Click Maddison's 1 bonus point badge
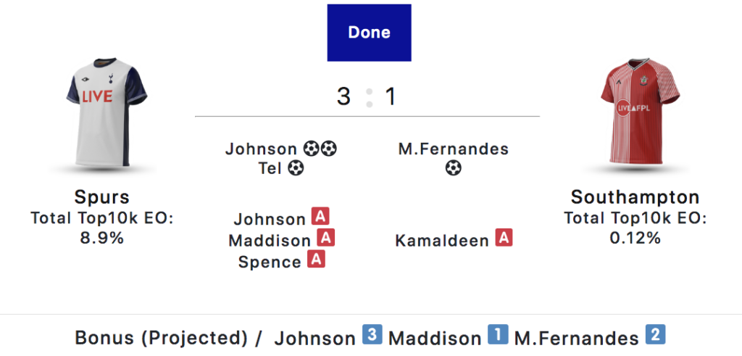This screenshot has width=742, height=356. click(x=497, y=336)
